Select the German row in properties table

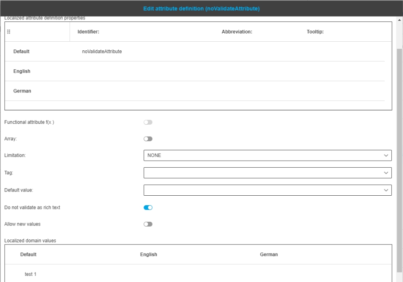pos(22,91)
